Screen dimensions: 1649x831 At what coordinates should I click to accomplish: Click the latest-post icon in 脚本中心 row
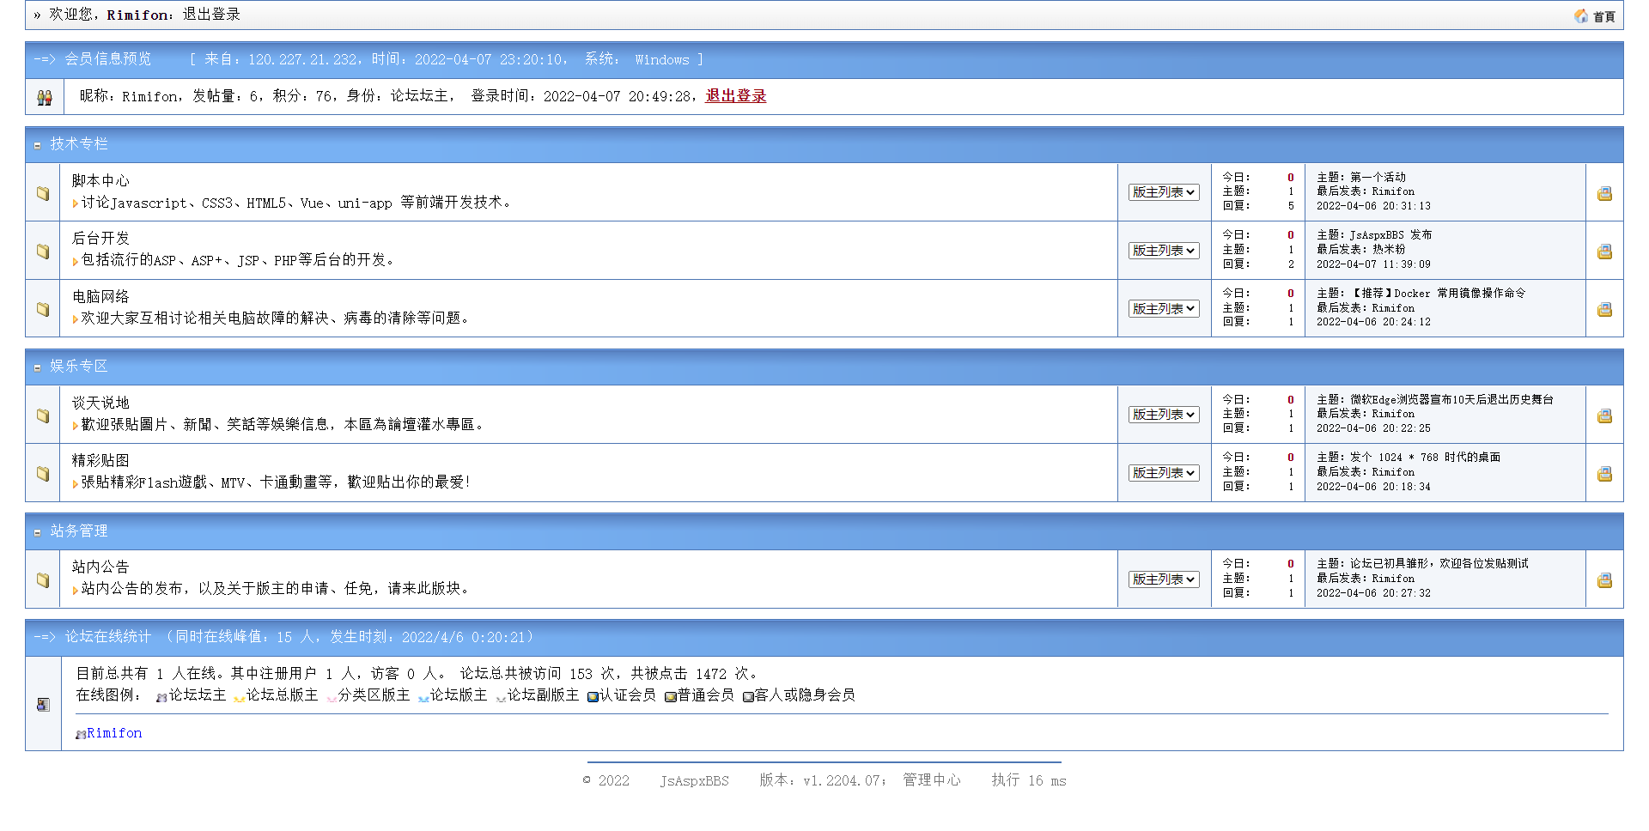pos(1604,193)
